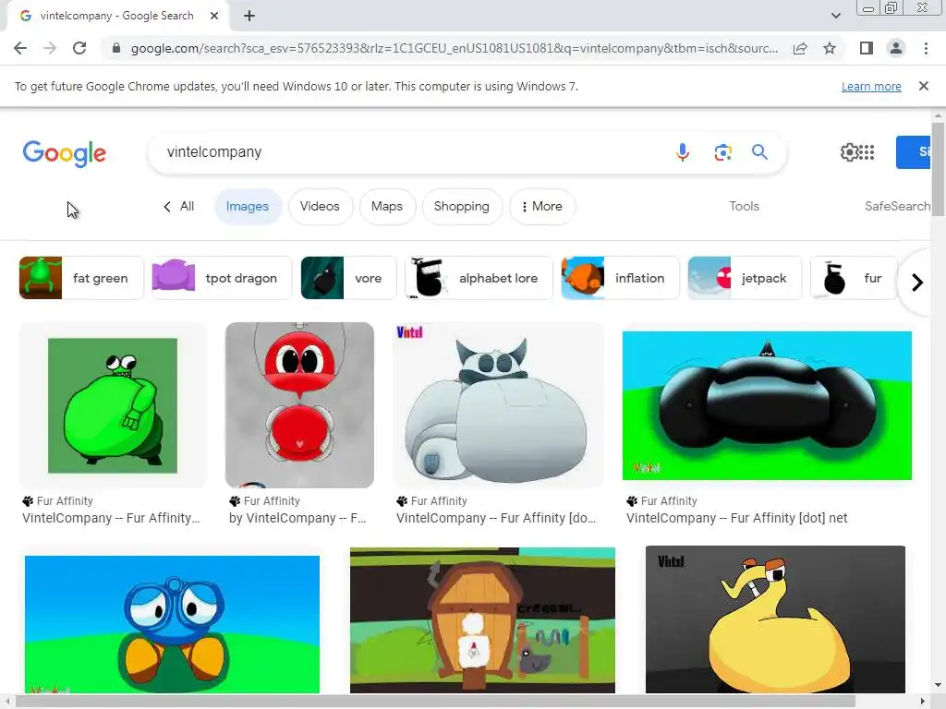Screen dimensions: 946x709
Task: Switch to the Videos tab
Action: tap(320, 206)
